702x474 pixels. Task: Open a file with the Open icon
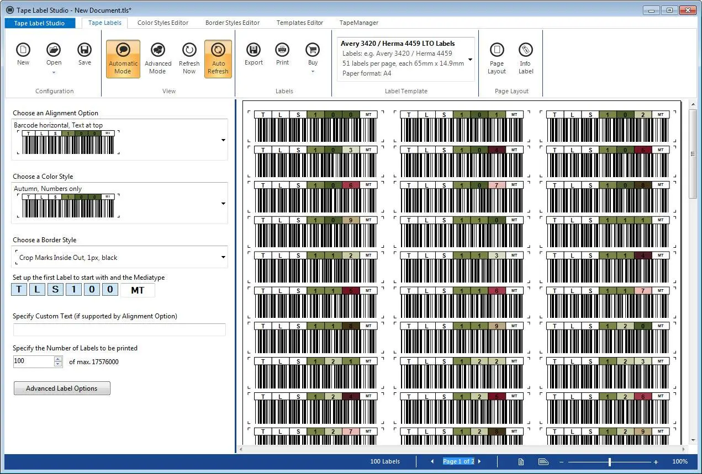pyautogui.click(x=54, y=50)
